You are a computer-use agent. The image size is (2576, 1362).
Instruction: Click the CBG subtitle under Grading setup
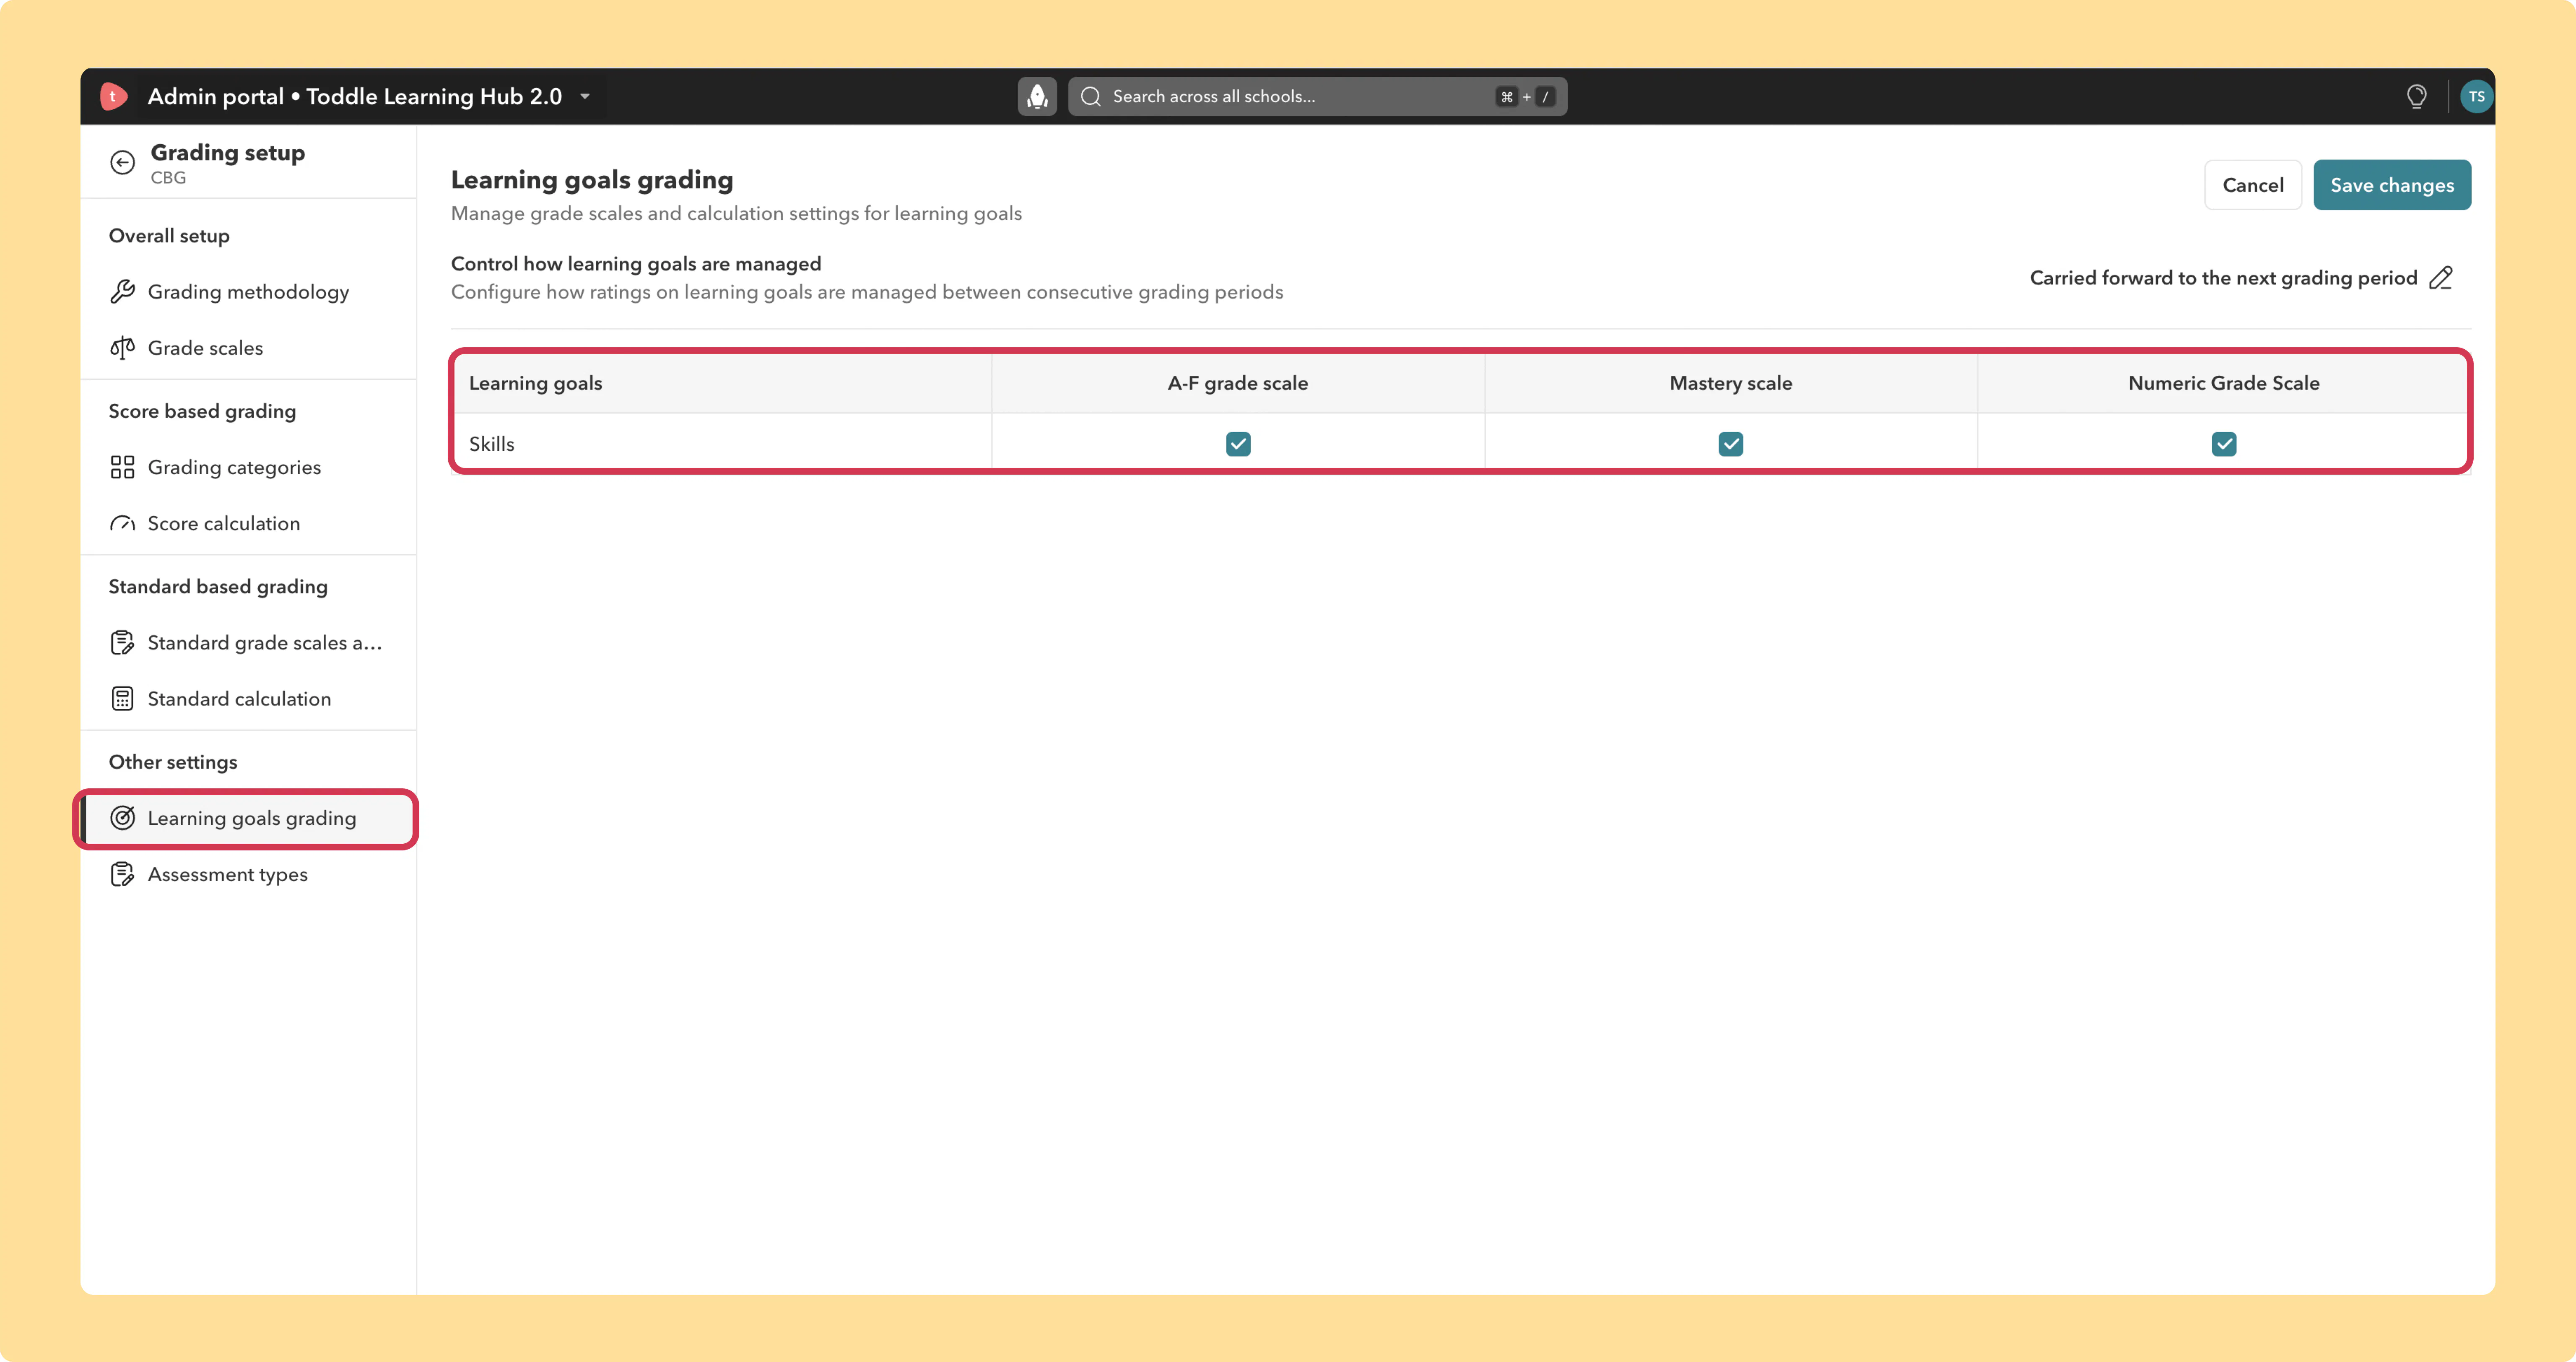tap(168, 178)
